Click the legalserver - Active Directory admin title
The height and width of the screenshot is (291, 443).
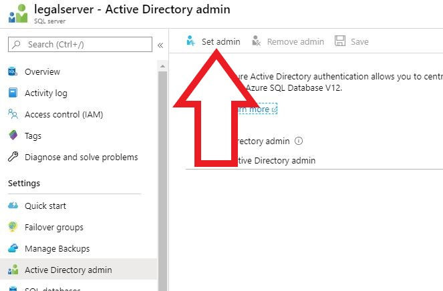click(x=132, y=9)
